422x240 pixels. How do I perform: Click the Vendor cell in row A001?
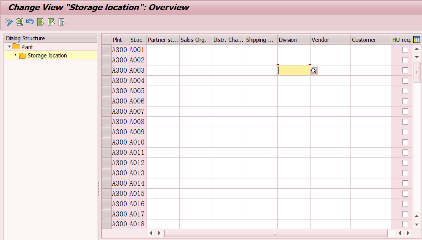tap(331, 50)
